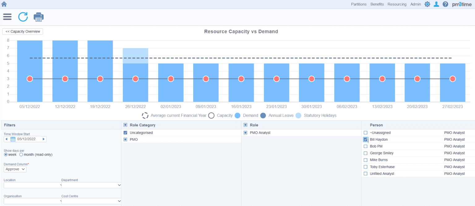Click the user profile icon
Image resolution: width=475 pixels, height=206 pixels.
tap(436, 4)
